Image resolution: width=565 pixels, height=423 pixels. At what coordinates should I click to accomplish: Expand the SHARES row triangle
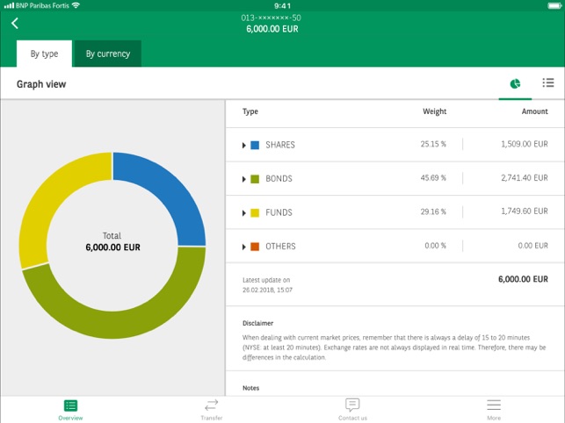(244, 145)
